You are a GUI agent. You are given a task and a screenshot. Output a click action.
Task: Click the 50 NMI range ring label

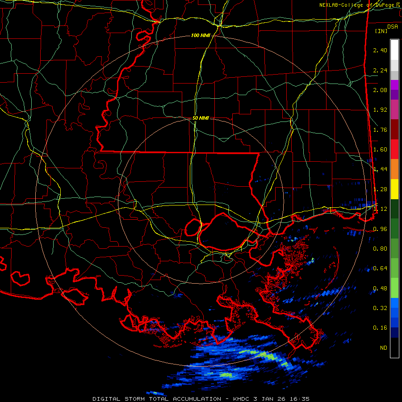[x=201, y=118]
